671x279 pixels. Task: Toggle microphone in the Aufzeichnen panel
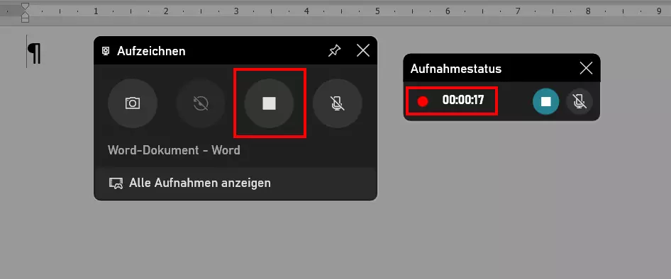338,103
